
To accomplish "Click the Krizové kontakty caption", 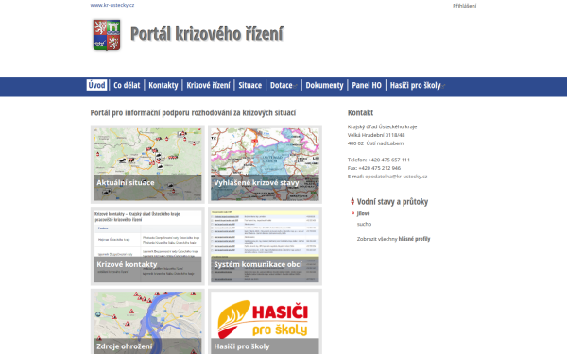I will pyautogui.click(x=127, y=264).
